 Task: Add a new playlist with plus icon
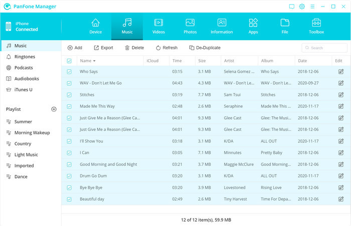(x=54, y=109)
